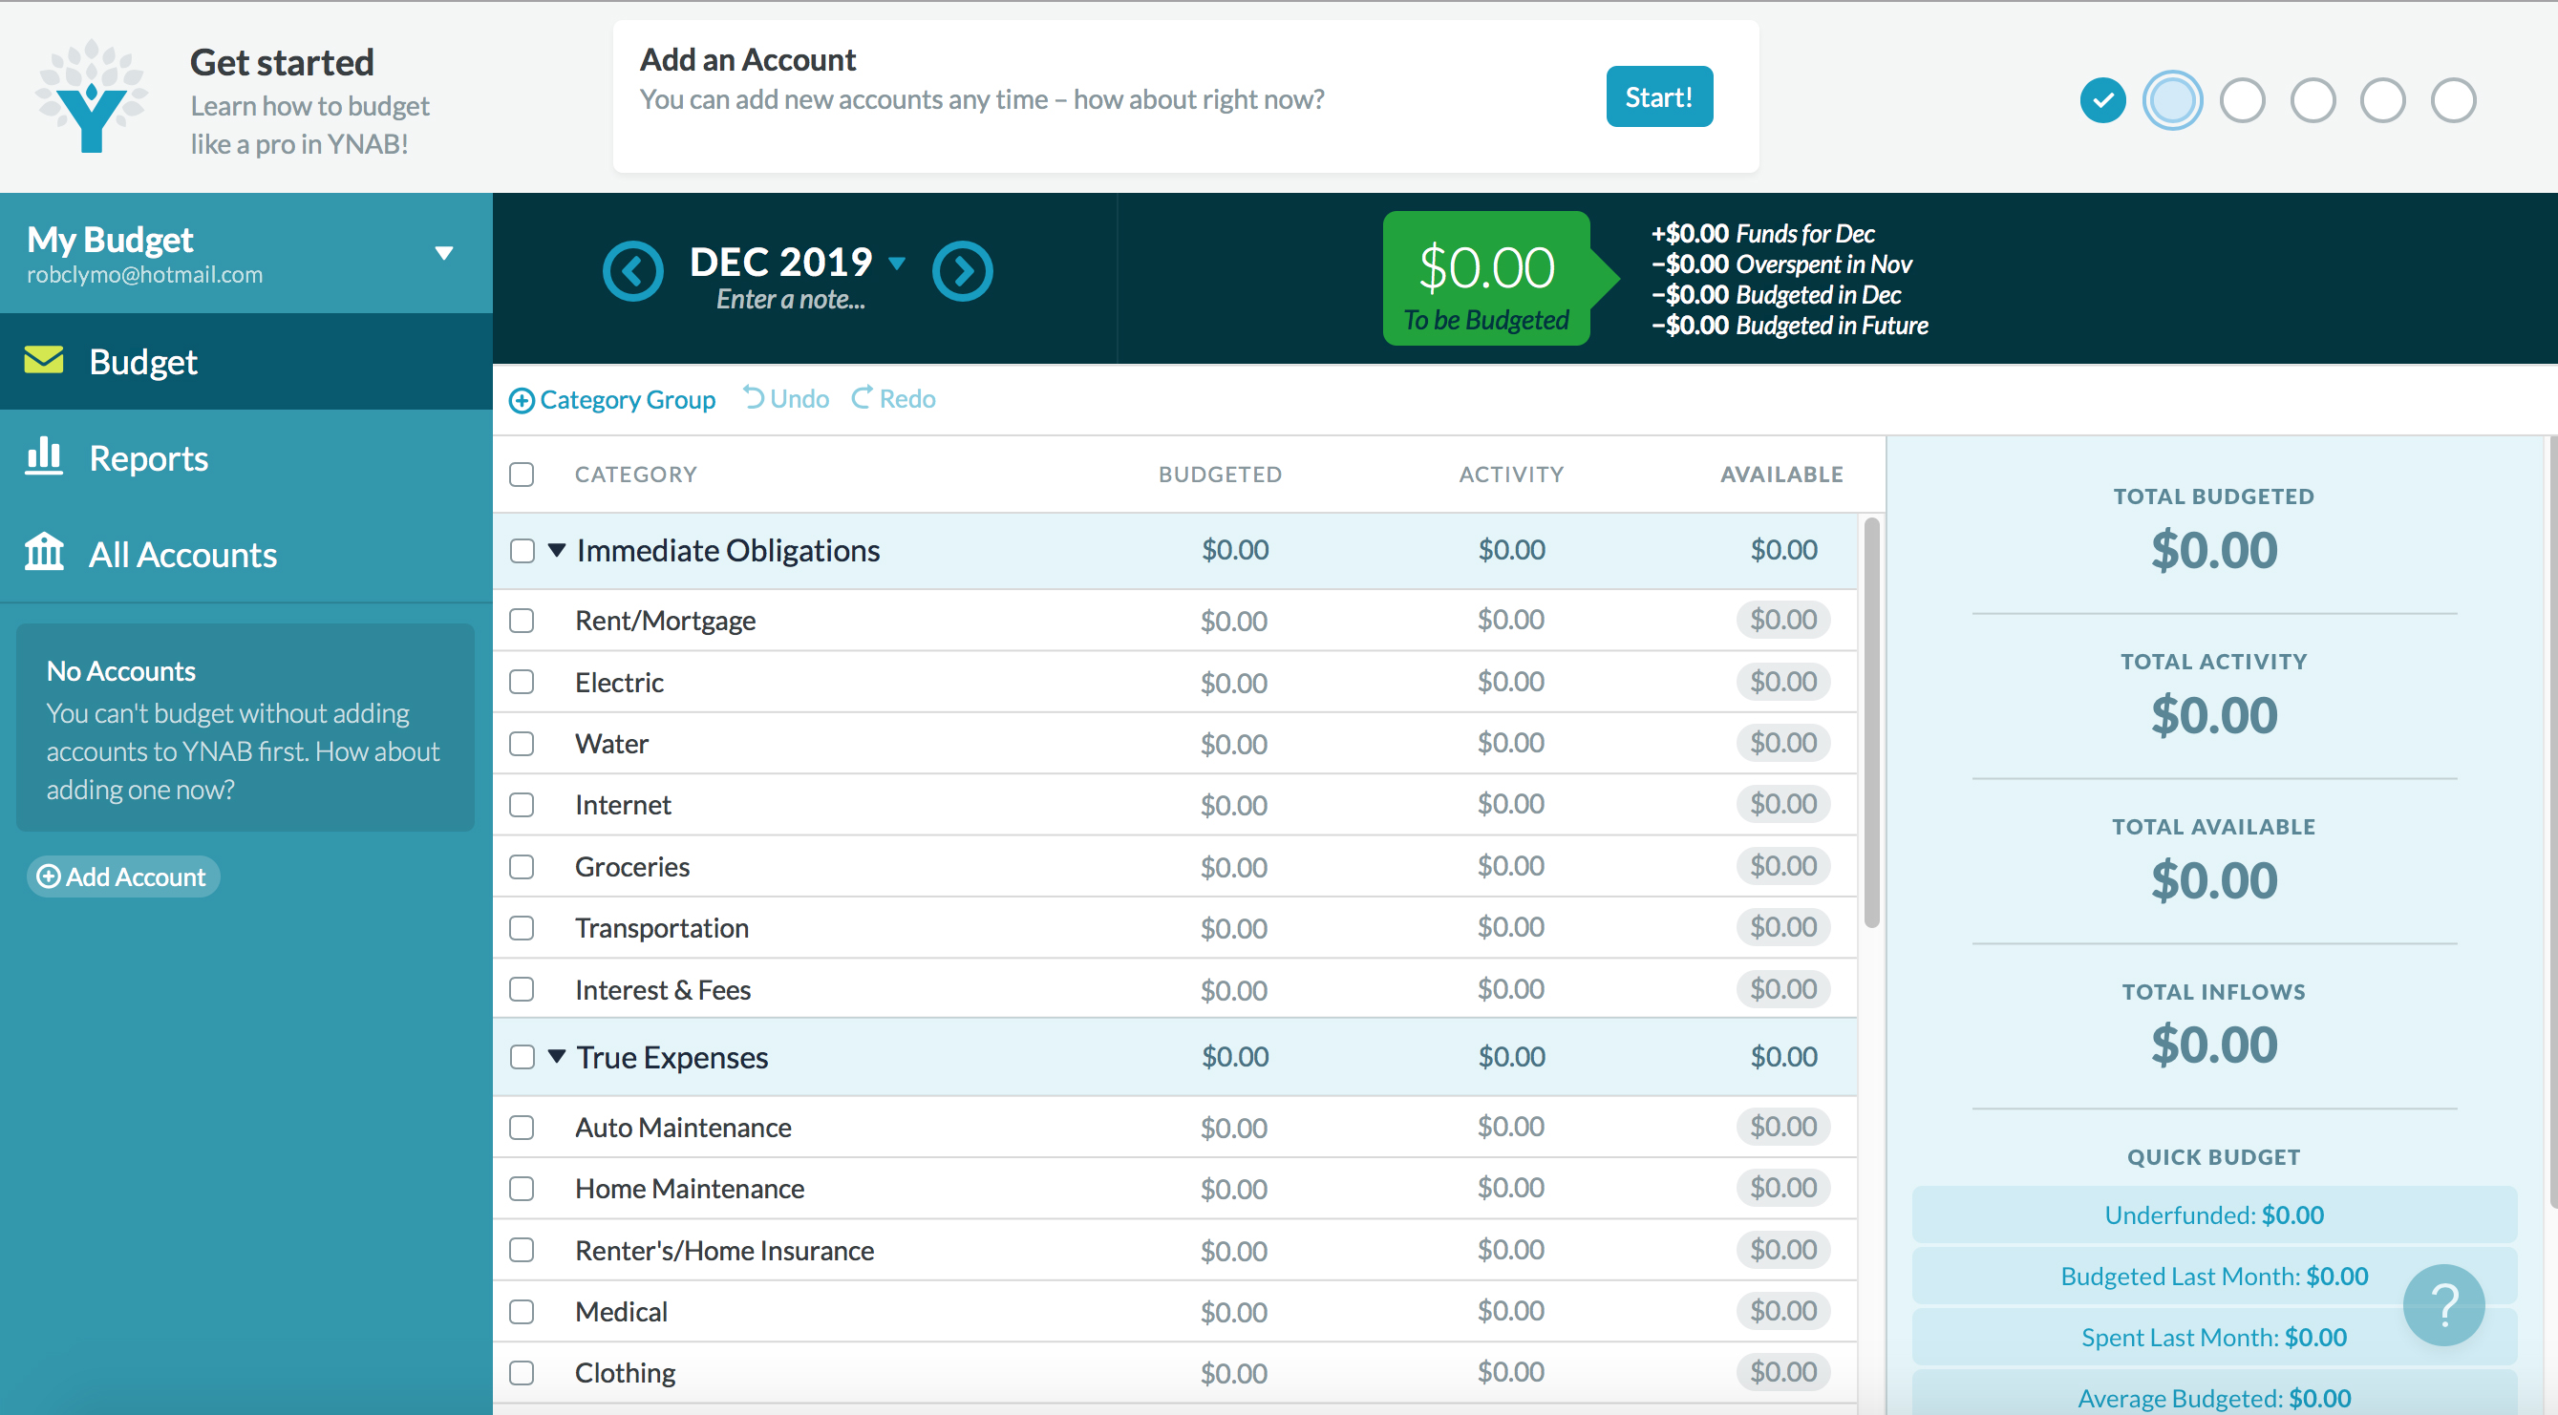Toggle the Immediate Obligations category group checkbox
This screenshot has height=1415, width=2558.
coord(522,551)
